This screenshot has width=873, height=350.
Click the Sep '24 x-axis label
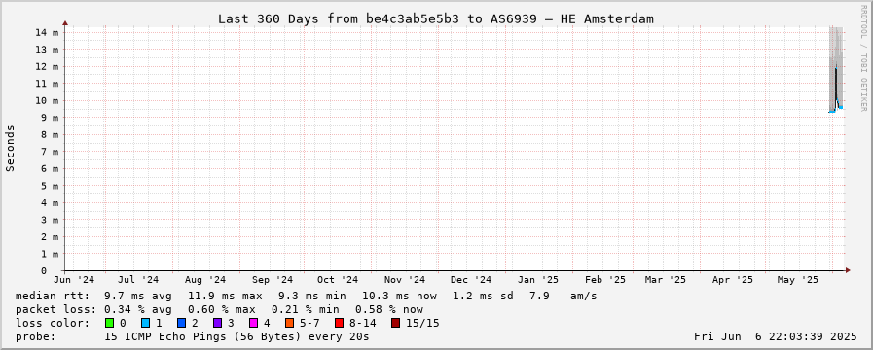click(x=273, y=280)
